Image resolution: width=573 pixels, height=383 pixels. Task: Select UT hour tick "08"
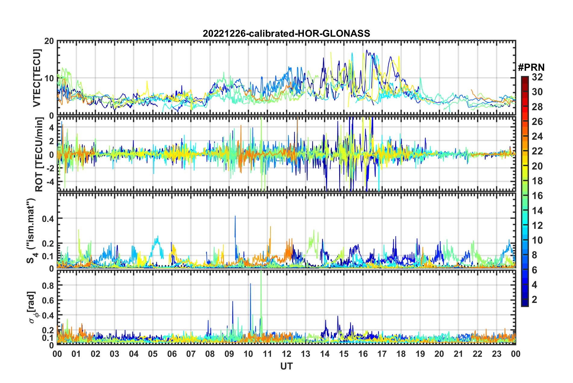pos(210,353)
